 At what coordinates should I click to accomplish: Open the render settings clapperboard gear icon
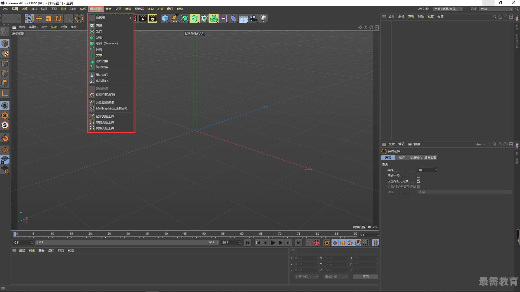[x=153, y=18]
